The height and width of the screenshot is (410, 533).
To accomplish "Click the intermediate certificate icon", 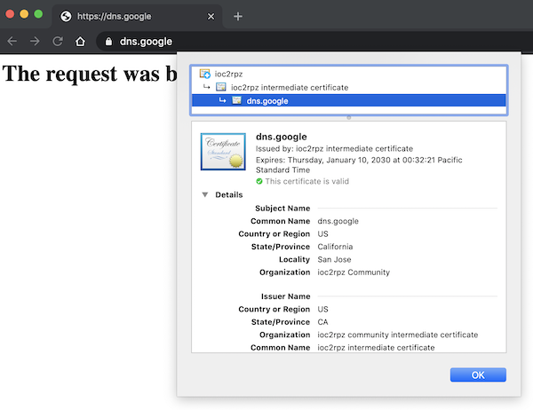I will click(x=221, y=87).
